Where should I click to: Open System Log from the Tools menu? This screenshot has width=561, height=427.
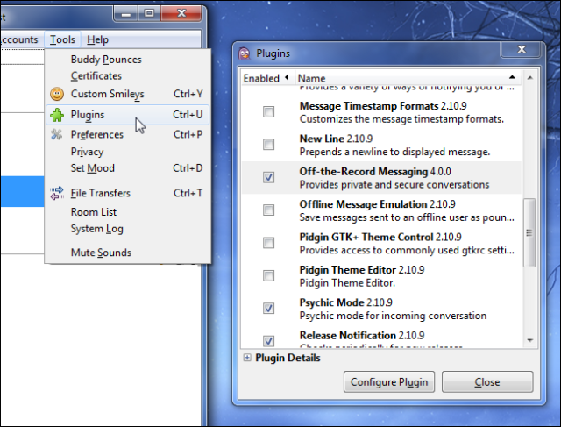97,229
